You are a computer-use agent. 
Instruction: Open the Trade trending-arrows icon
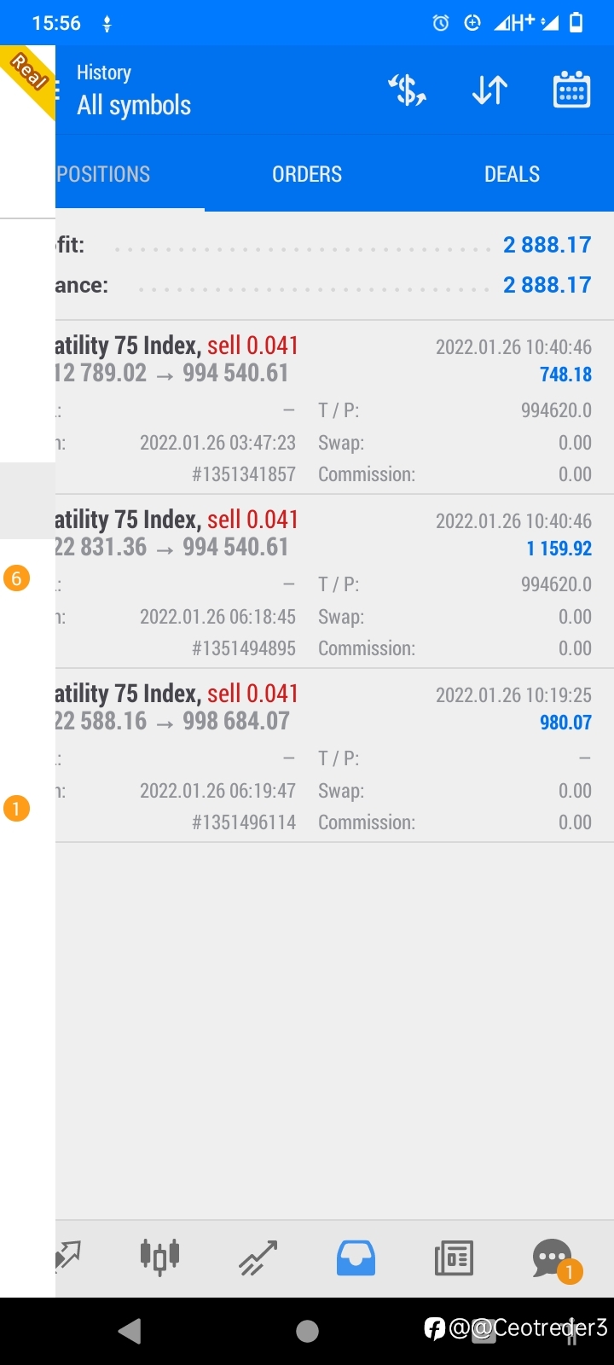258,1258
